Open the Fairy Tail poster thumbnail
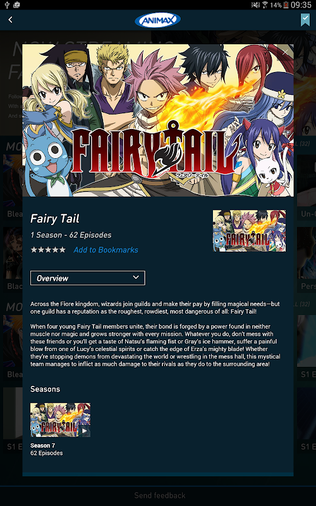316x506 pixels. click(x=249, y=231)
